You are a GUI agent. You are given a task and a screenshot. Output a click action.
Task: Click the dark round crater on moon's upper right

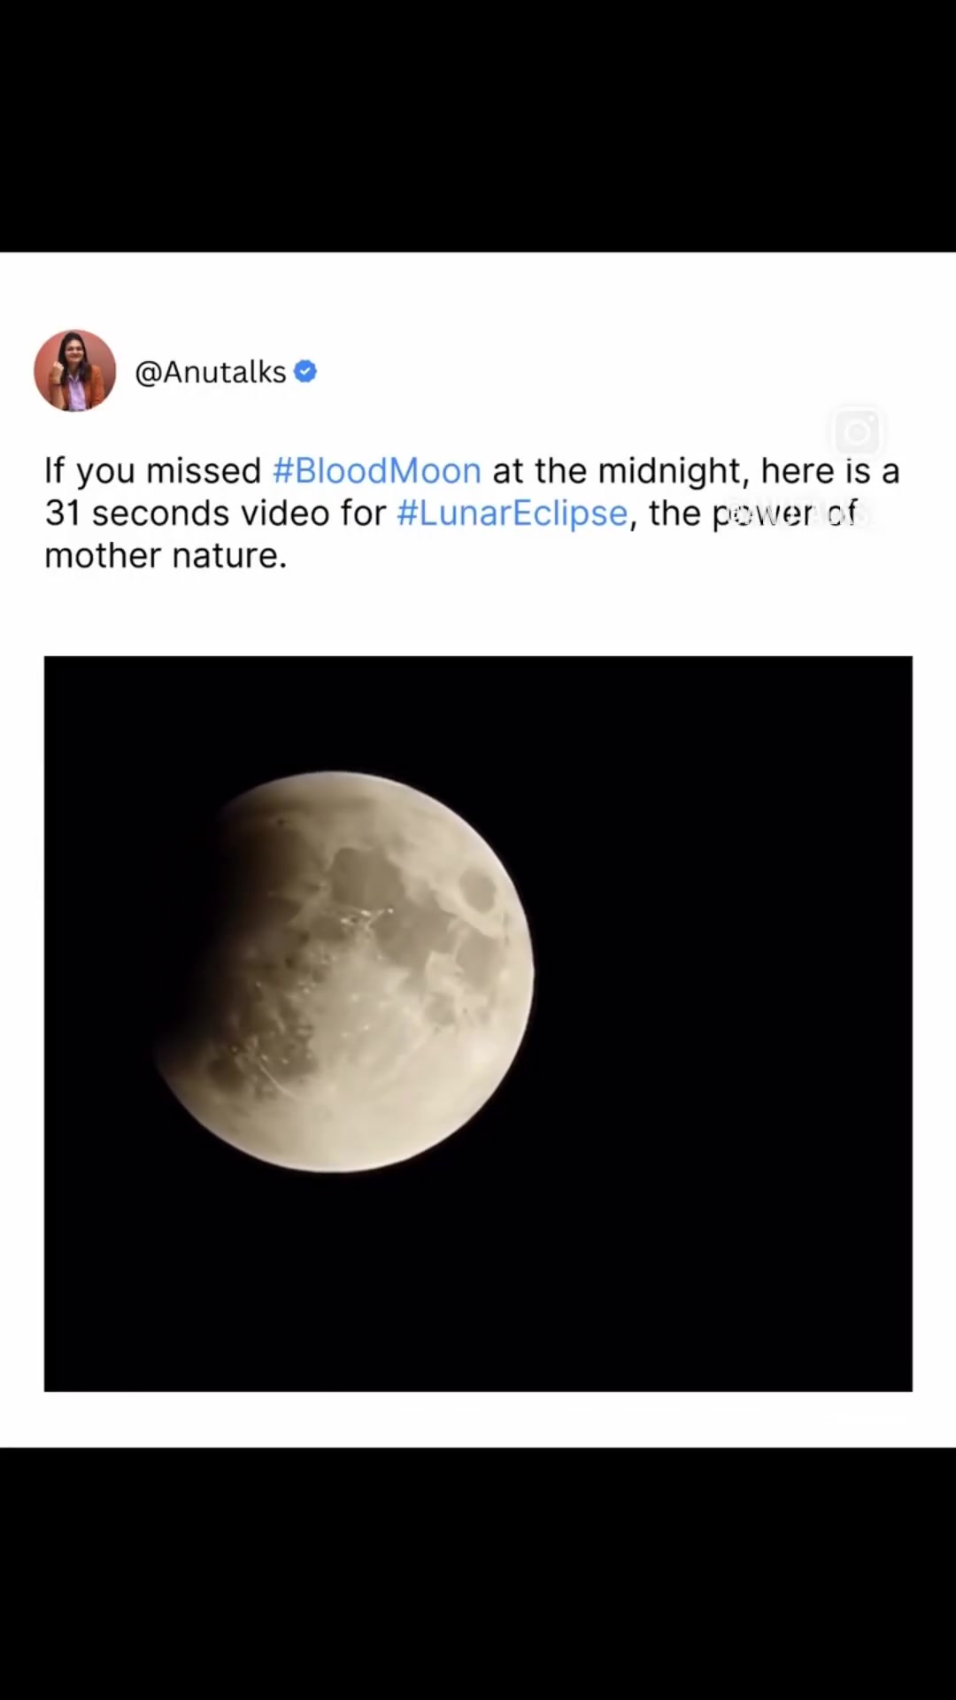pos(479,890)
